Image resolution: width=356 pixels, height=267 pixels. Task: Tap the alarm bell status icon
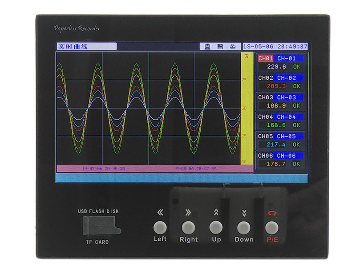207,47
